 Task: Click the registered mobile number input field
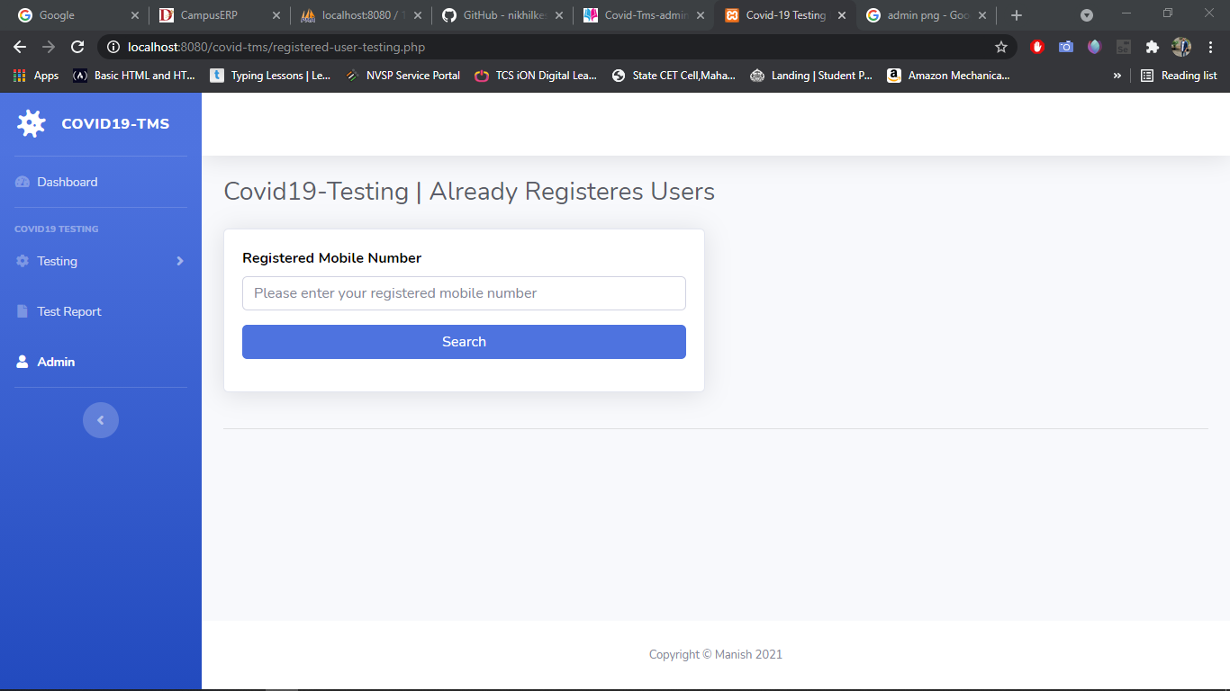[463, 293]
